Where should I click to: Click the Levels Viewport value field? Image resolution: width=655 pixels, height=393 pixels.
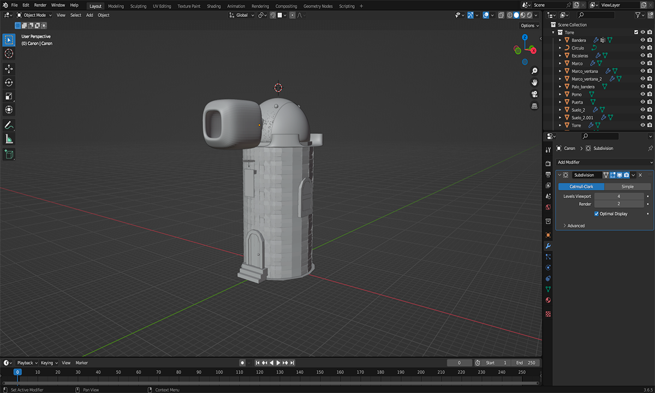coord(618,196)
